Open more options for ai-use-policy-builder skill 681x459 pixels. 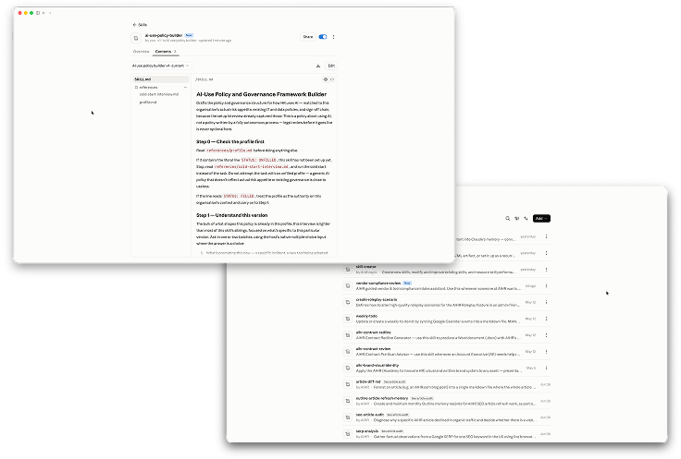[333, 37]
